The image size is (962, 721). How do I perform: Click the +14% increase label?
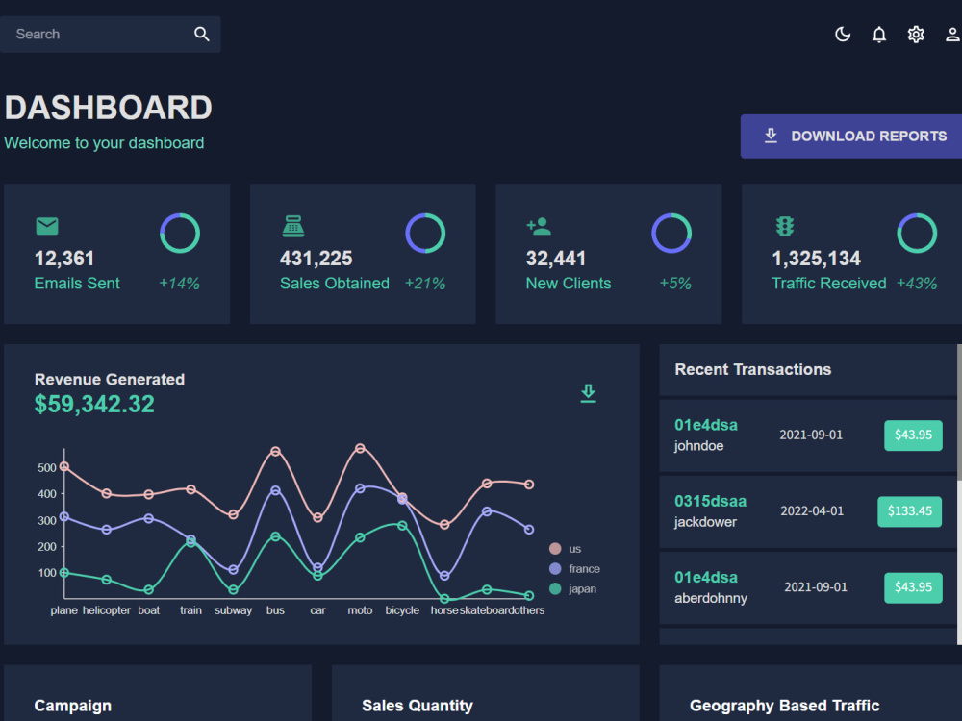click(x=179, y=284)
